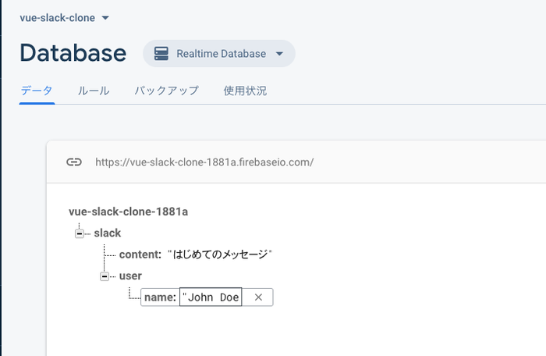
Task: Collapse the slack node
Action: pyautogui.click(x=80, y=233)
